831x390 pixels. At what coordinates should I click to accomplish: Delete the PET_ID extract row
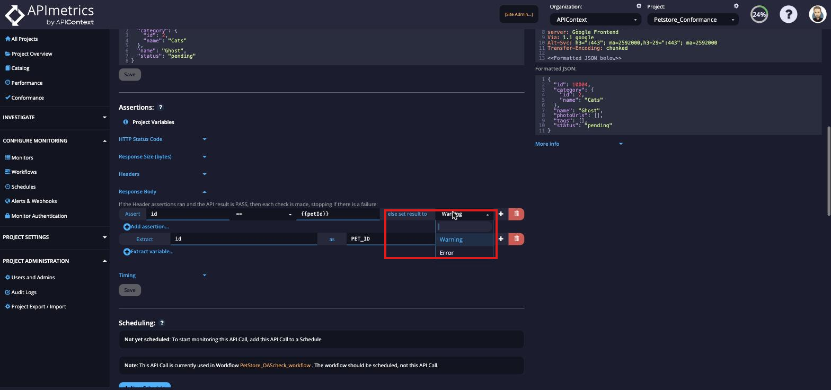[516, 239]
